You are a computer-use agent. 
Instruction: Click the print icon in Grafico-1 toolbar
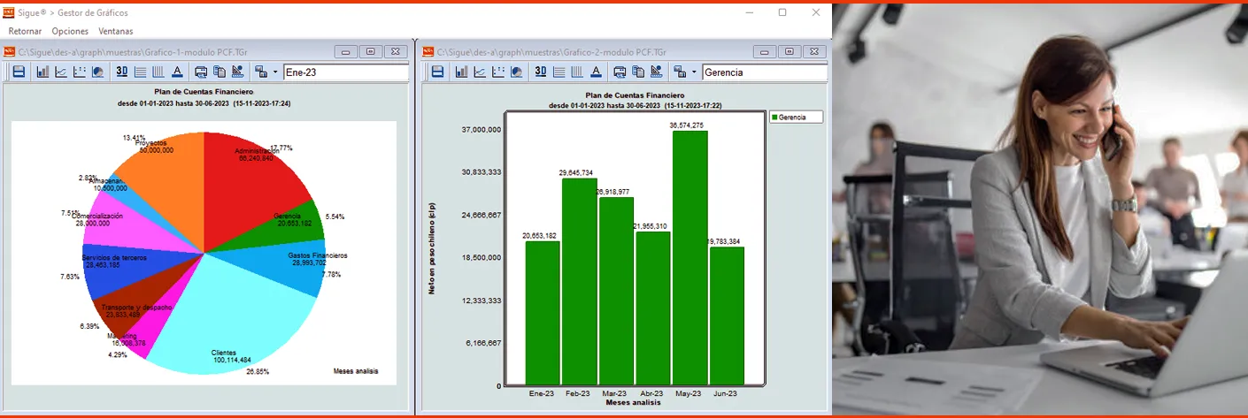201,72
